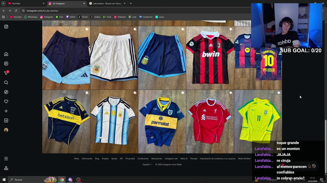Switch to the (2) Instagram tab
Image resolution: width=327 pixels, height=183 pixels.
coord(67,4)
